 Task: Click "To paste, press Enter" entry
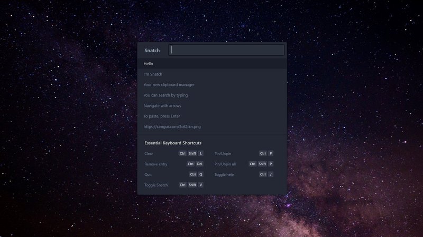click(x=162, y=116)
